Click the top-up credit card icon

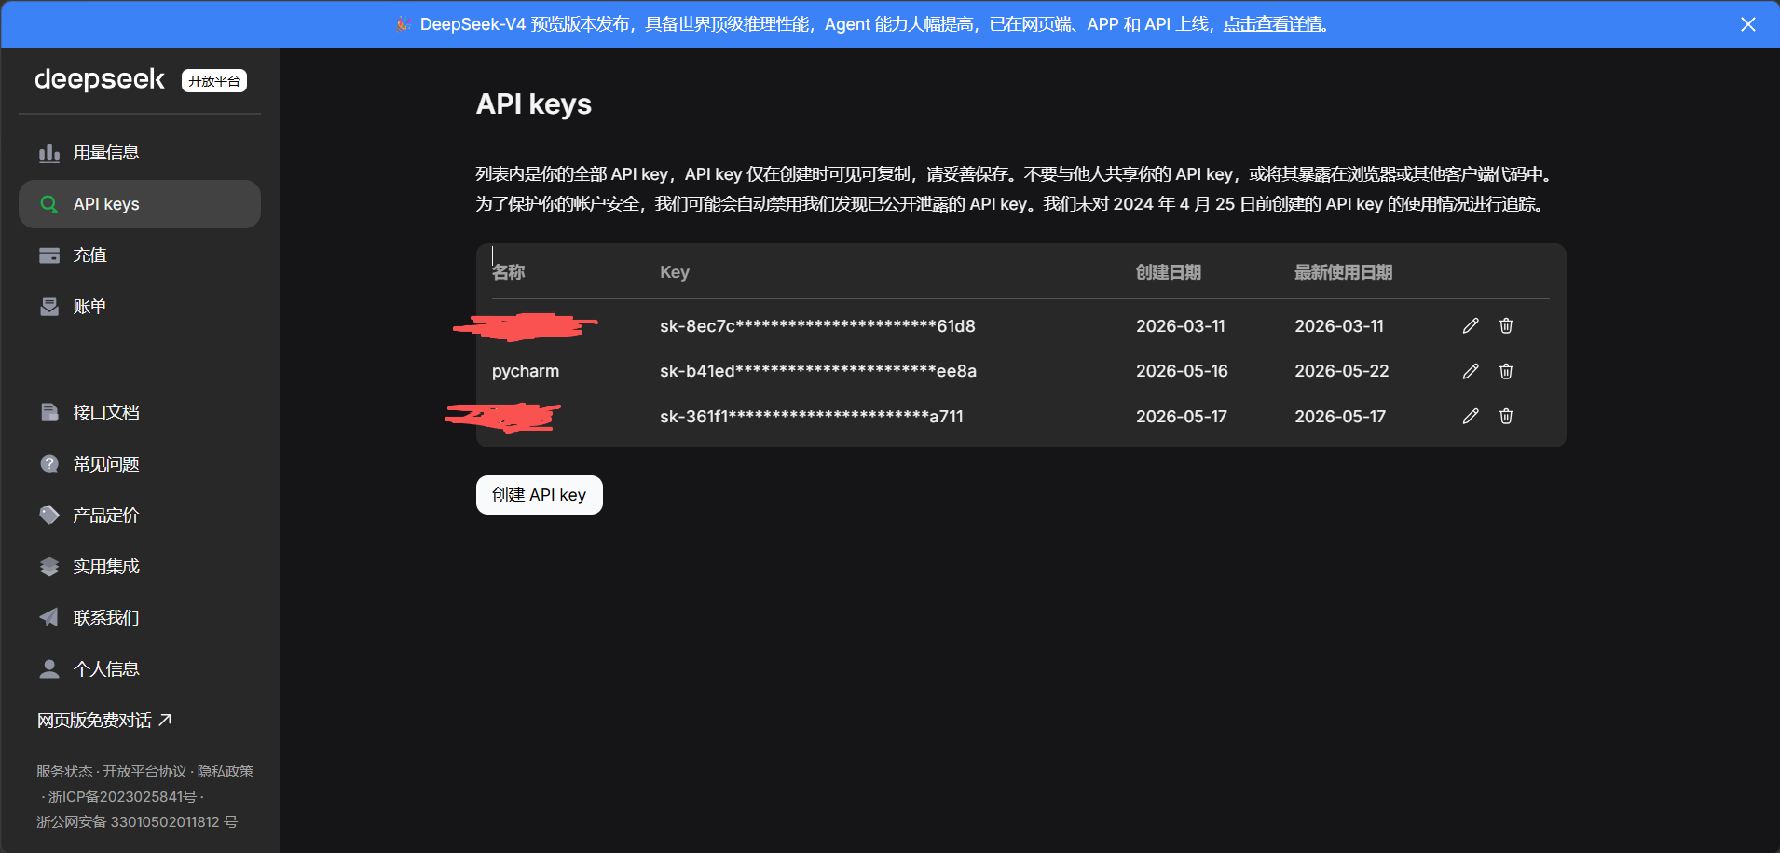(49, 255)
